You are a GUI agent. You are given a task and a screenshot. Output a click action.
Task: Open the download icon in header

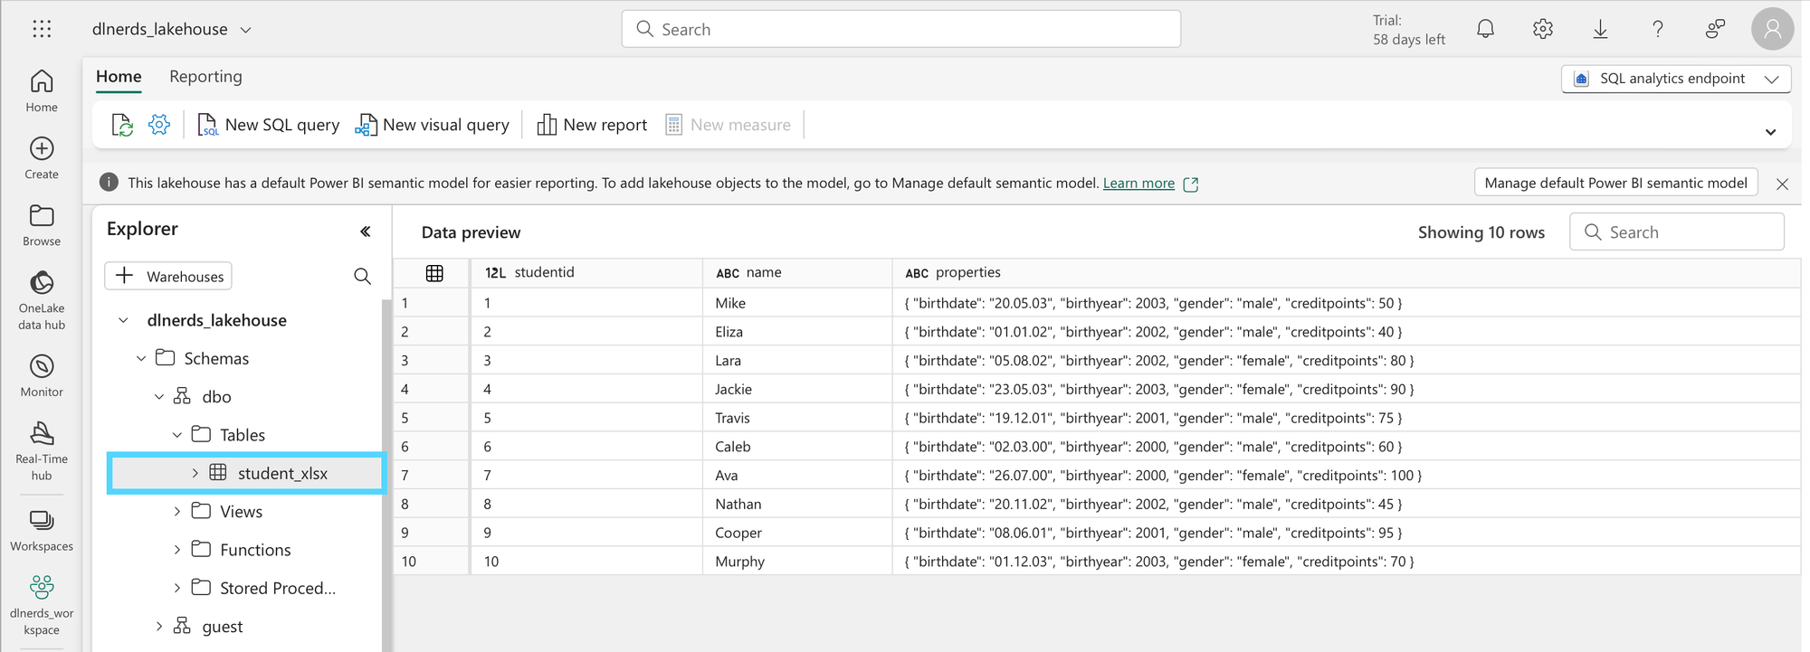[x=1600, y=29]
